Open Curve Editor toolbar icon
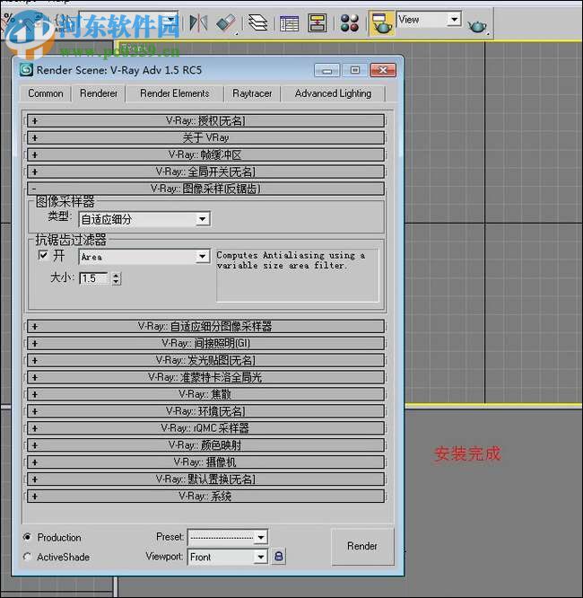Screen dimensions: 583x598 pos(289,23)
